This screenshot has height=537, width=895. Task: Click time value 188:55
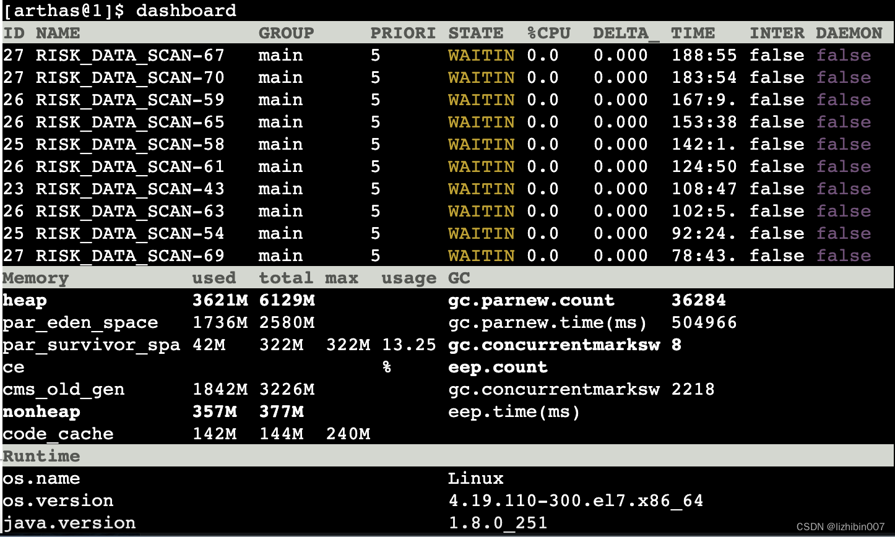[704, 55]
